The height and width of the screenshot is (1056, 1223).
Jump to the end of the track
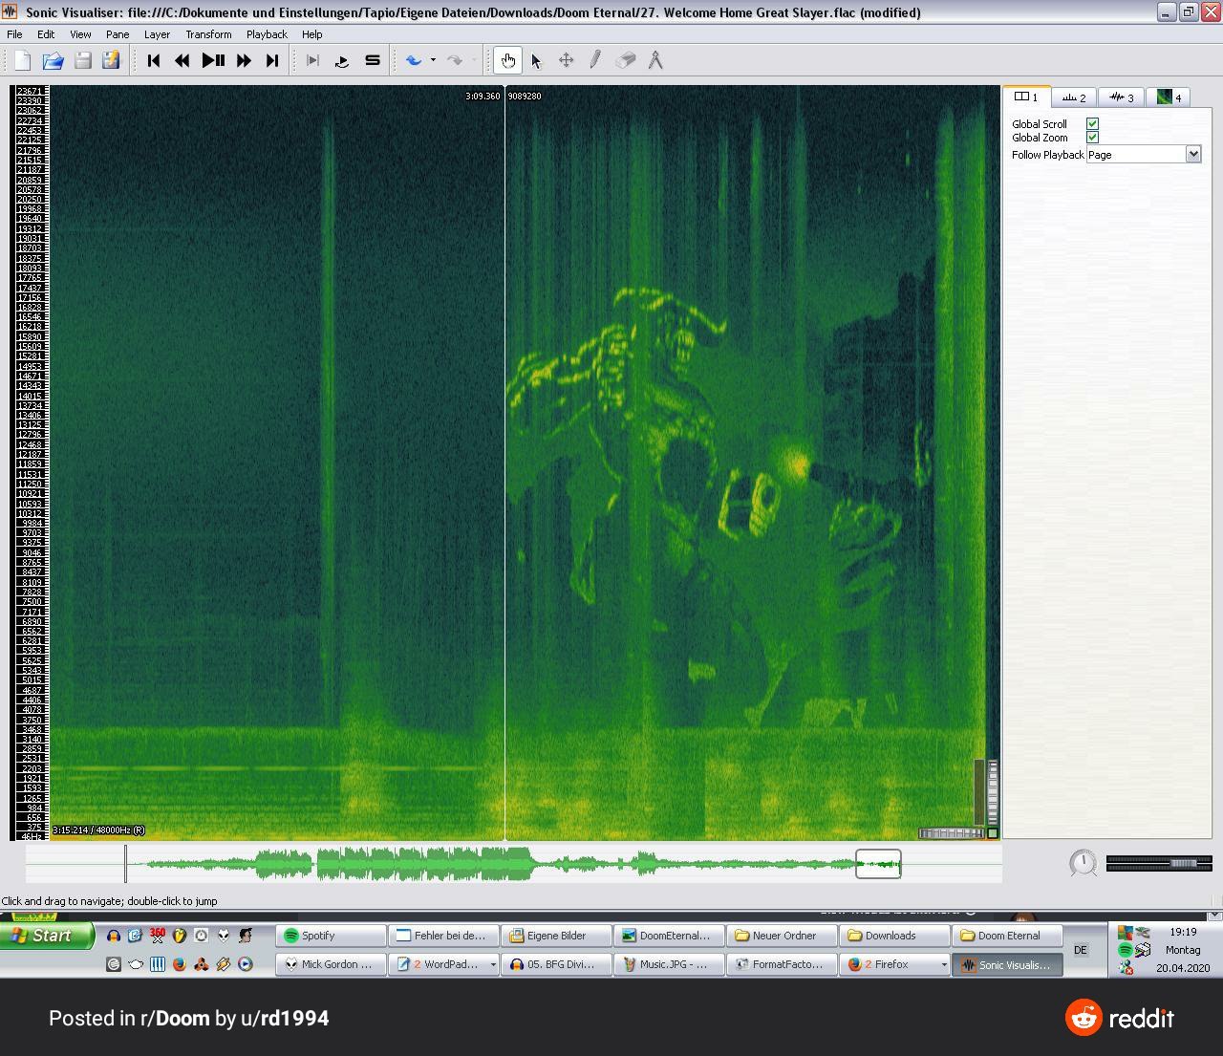tap(272, 60)
